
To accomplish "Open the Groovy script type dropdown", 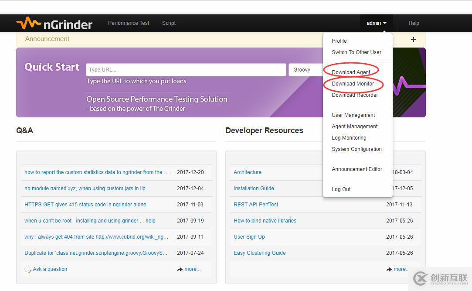I will 306,70.
